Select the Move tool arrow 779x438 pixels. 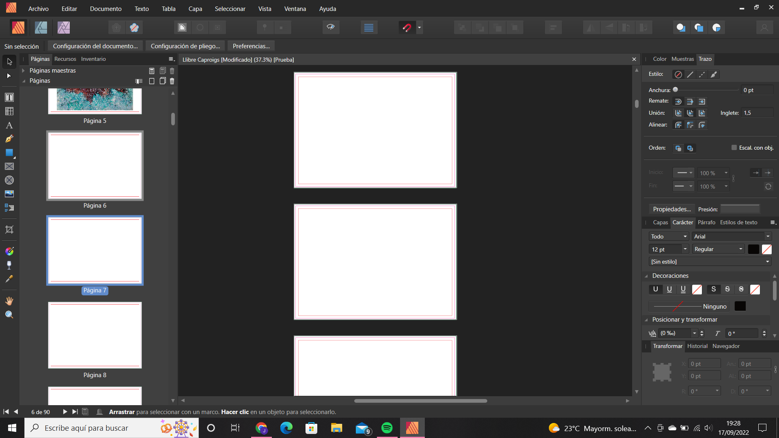9,62
